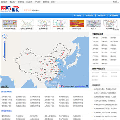Viewport: 120px width, 120px height.
Task: Open 酒店预订 in the top navigation
Action: tap(13, 2)
